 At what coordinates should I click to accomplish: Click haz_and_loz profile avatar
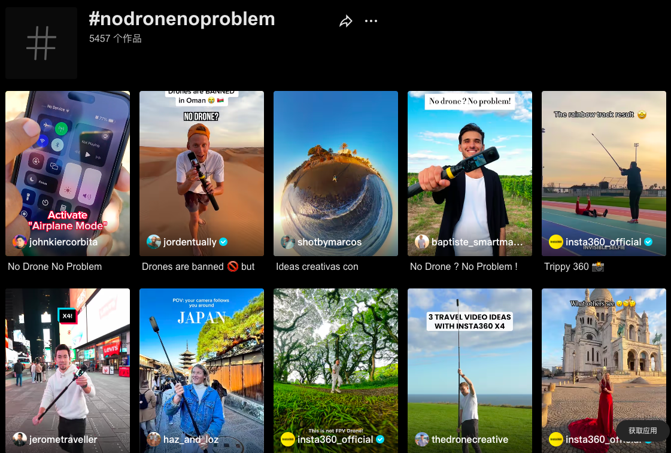pyautogui.click(x=154, y=439)
